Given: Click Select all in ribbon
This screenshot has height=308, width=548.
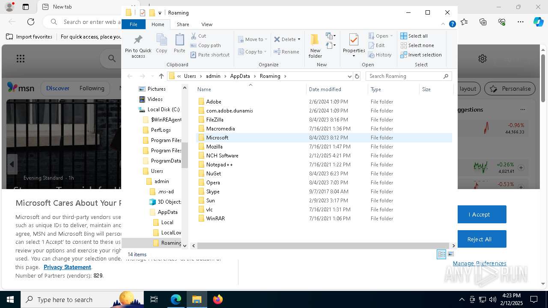Looking at the screenshot, I should click(x=414, y=36).
